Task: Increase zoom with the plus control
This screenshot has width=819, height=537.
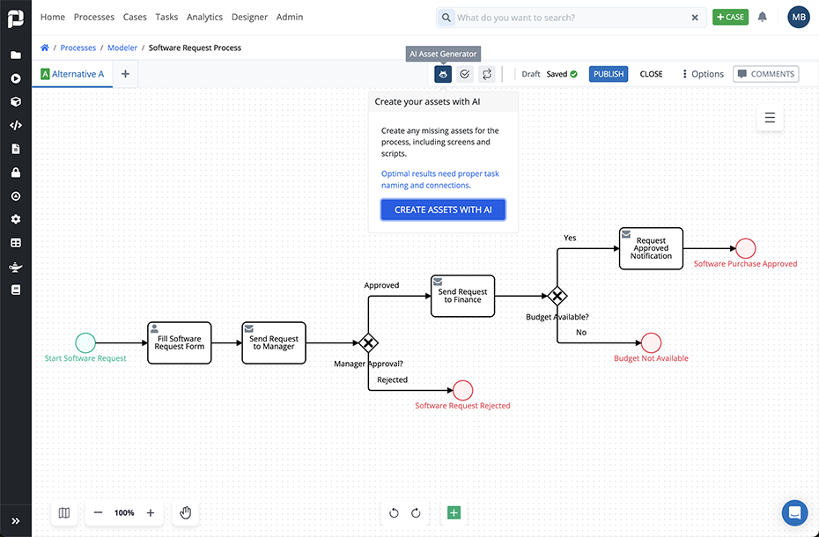Action: 150,512
